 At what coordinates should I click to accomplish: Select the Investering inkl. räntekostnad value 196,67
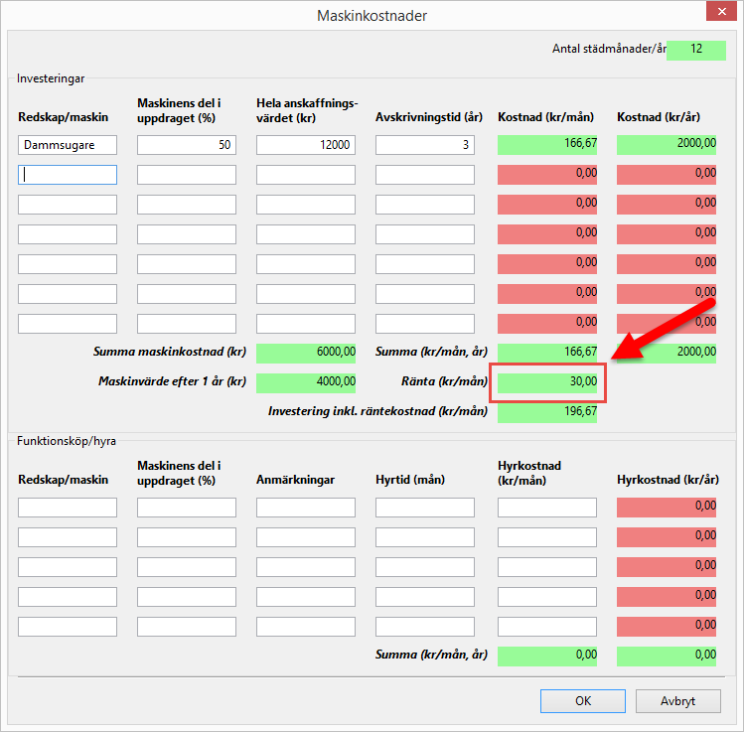pos(547,411)
